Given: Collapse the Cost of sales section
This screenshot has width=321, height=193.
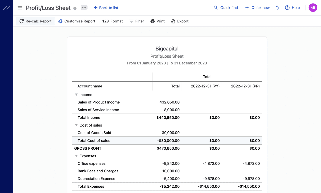Looking at the screenshot, I should pos(76,125).
